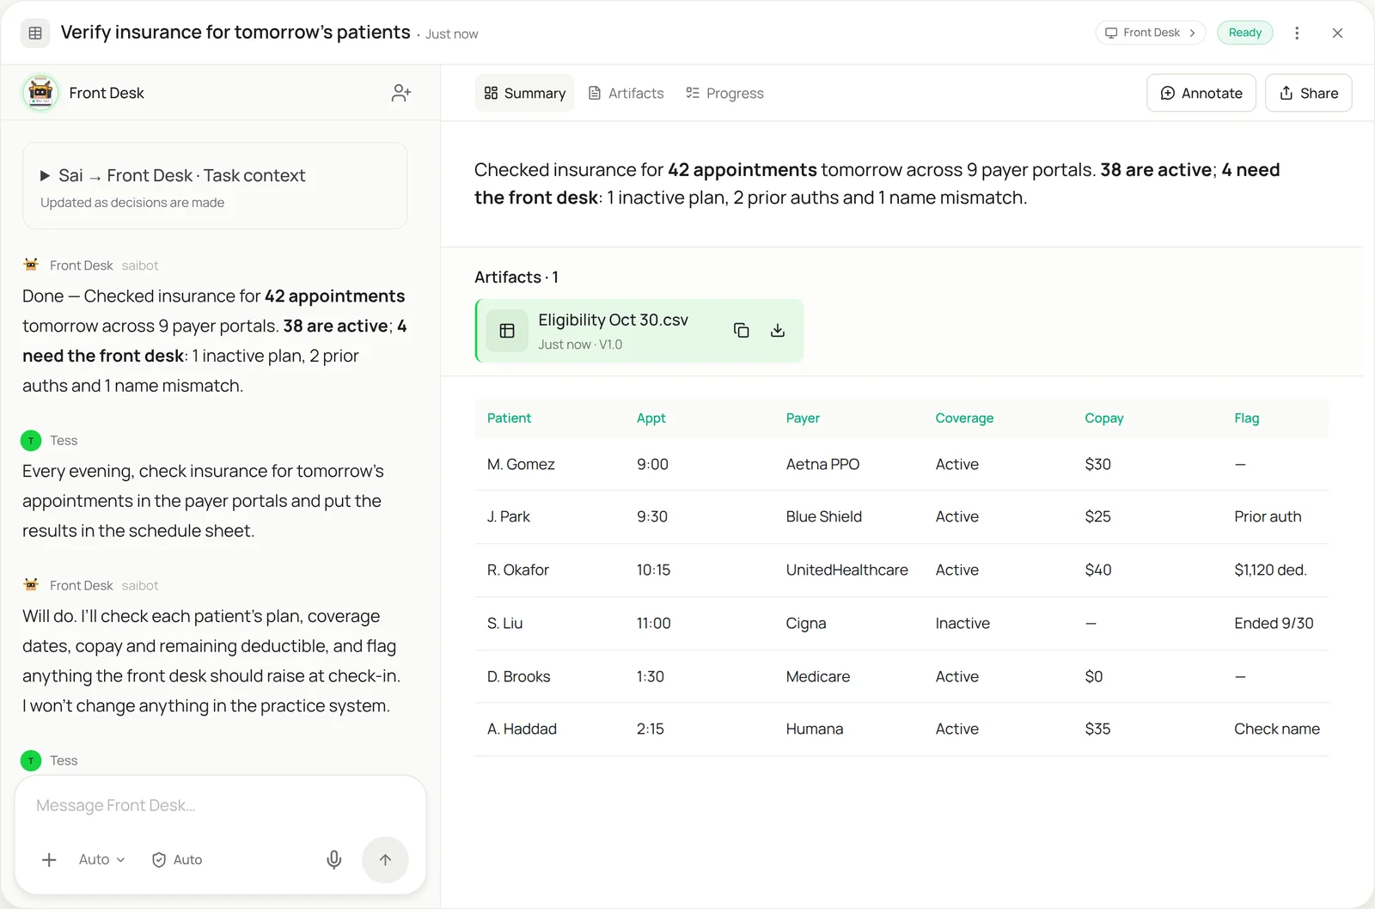
Task: Focus the Message Front Desk input field
Action: (220, 806)
